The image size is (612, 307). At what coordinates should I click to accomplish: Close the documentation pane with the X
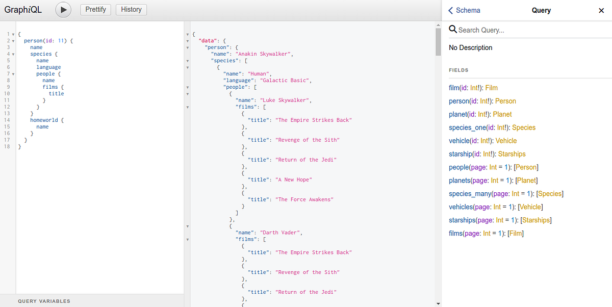601,10
